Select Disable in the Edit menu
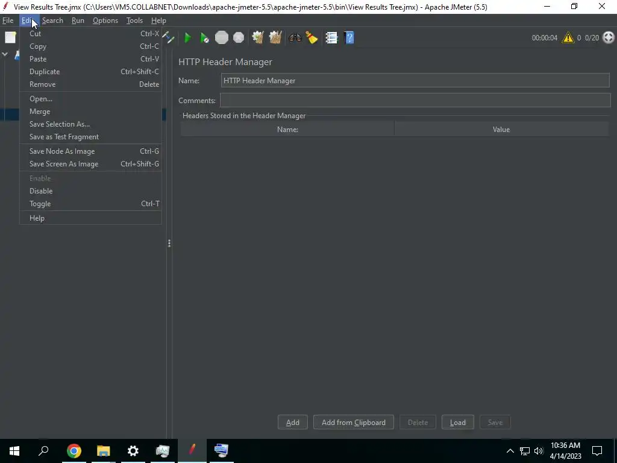 coord(90,191)
